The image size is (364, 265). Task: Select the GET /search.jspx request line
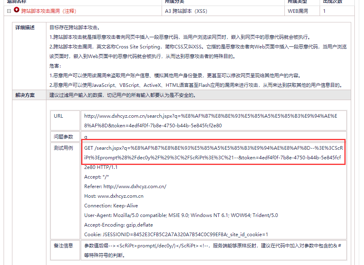213,153
